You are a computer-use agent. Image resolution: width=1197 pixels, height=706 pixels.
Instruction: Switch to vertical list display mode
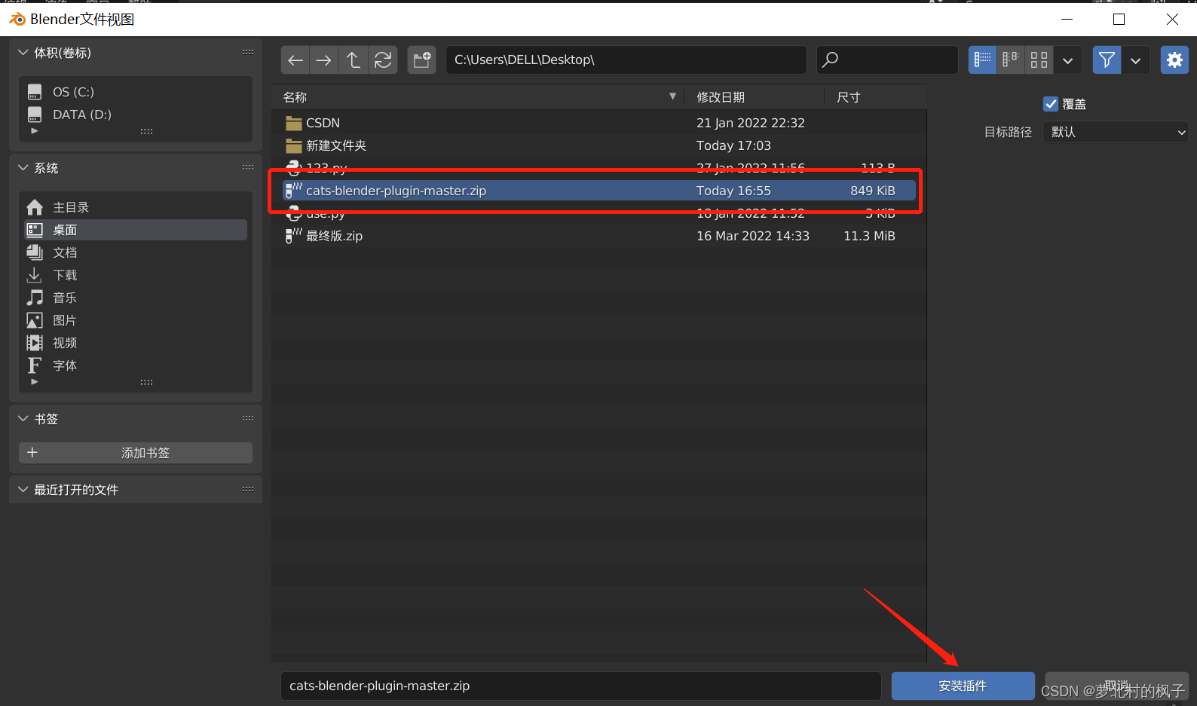coord(982,60)
